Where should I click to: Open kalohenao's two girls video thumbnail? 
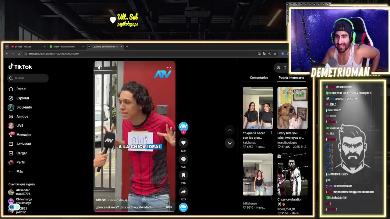[258, 108]
